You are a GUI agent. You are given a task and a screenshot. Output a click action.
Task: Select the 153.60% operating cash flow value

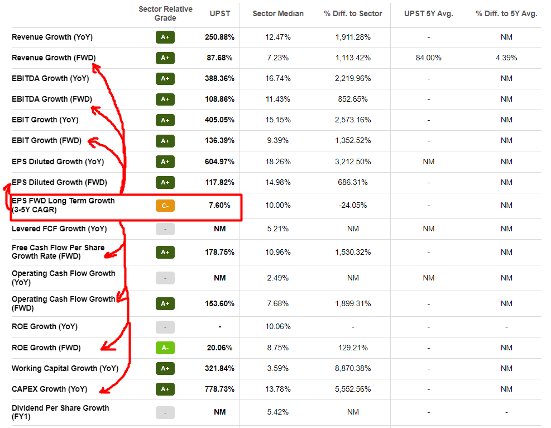click(x=219, y=304)
